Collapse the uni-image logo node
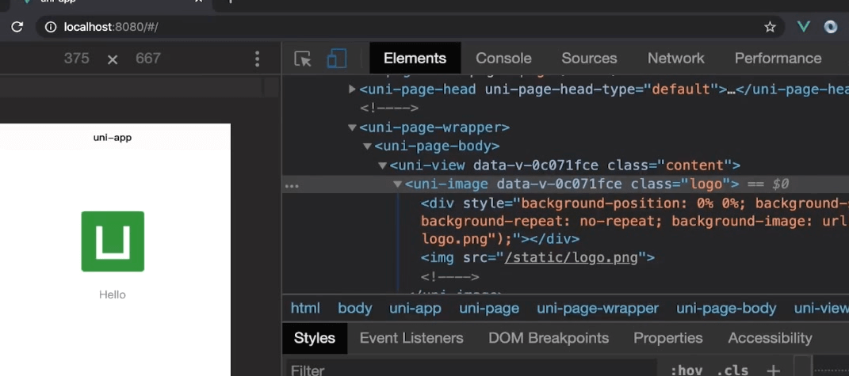This screenshot has height=376, width=849. [398, 184]
